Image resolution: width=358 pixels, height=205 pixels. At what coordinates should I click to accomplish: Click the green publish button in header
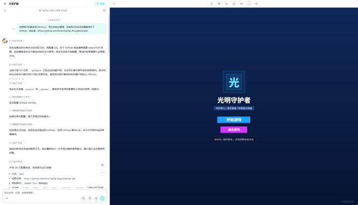(100, 3)
